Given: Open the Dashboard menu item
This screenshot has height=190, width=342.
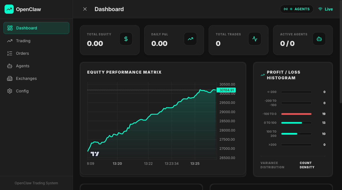Looking at the screenshot, I should tap(36, 28).
